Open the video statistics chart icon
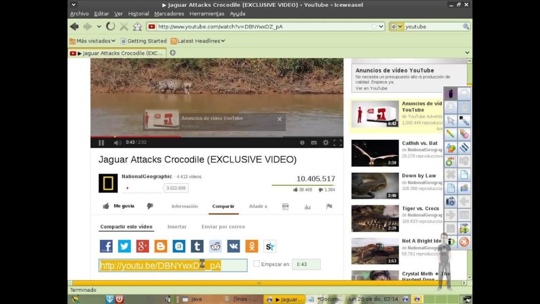This screenshot has width=540, height=304. tap(308, 207)
